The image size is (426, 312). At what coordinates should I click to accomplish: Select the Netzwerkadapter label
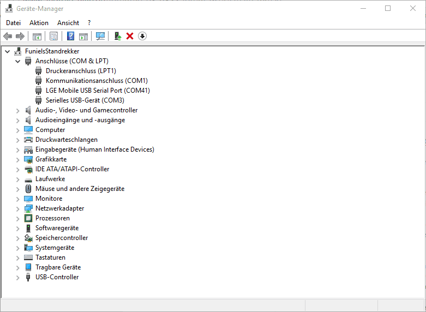pos(60,208)
